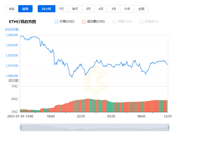Click the mini overview chart area

pyautogui.click(x=95, y=127)
